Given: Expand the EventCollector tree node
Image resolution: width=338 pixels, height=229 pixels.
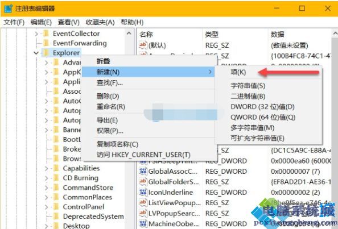Looking at the screenshot, I should coord(36,34).
